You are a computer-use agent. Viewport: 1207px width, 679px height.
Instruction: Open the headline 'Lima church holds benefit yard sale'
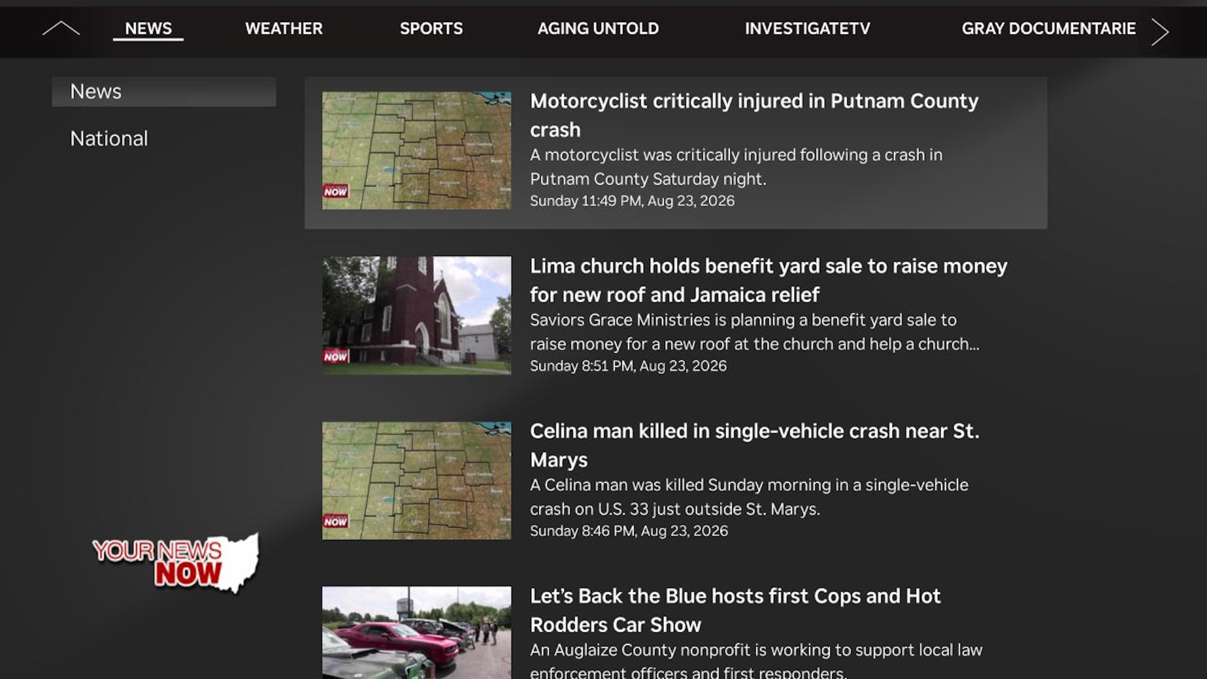coord(768,280)
